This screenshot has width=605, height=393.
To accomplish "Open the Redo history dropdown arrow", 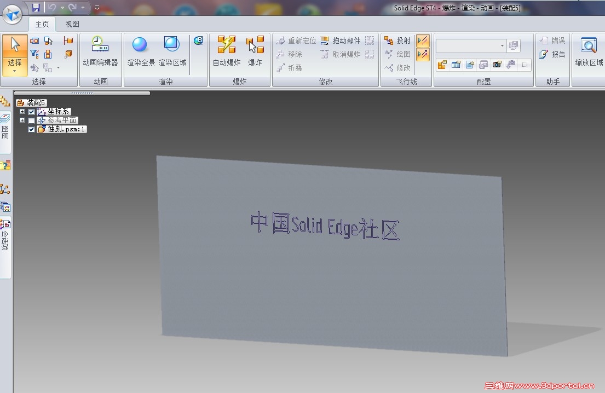I will [x=83, y=8].
